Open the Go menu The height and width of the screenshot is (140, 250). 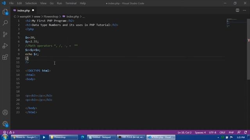point(52,3)
